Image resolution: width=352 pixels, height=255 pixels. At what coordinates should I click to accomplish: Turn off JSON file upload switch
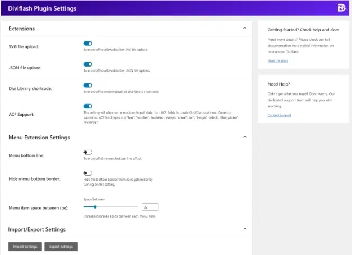tap(88, 64)
